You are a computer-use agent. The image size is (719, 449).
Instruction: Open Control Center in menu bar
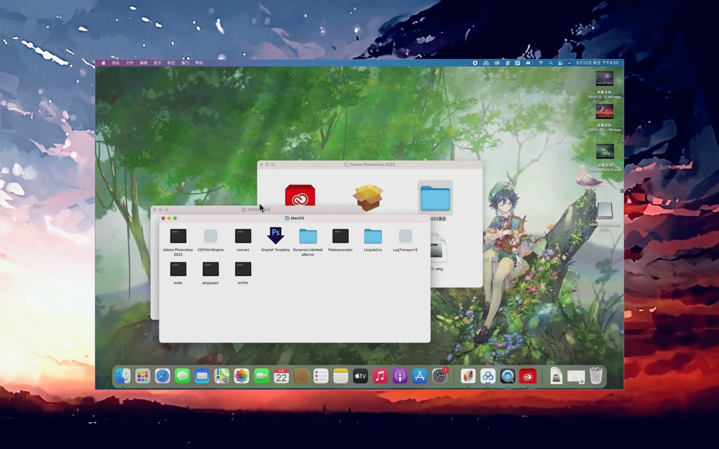point(560,63)
